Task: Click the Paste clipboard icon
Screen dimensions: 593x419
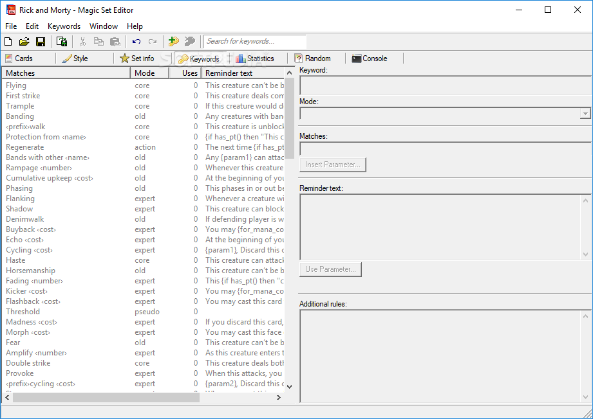Action: click(115, 42)
